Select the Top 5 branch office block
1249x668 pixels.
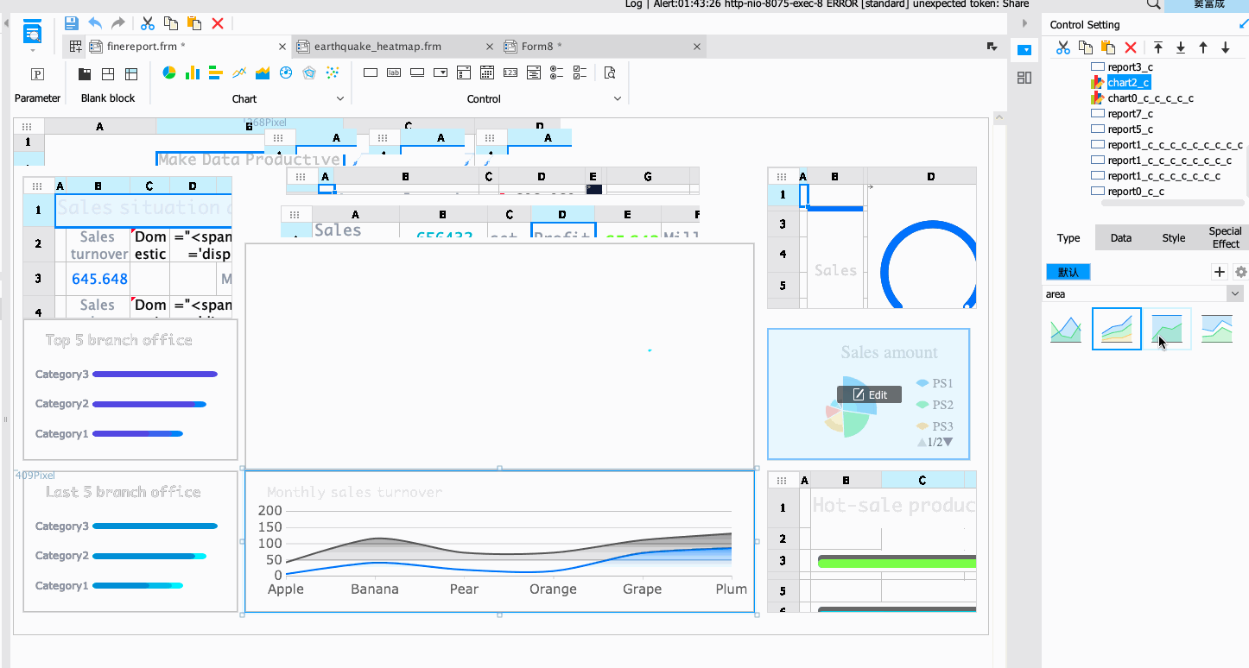click(130, 389)
